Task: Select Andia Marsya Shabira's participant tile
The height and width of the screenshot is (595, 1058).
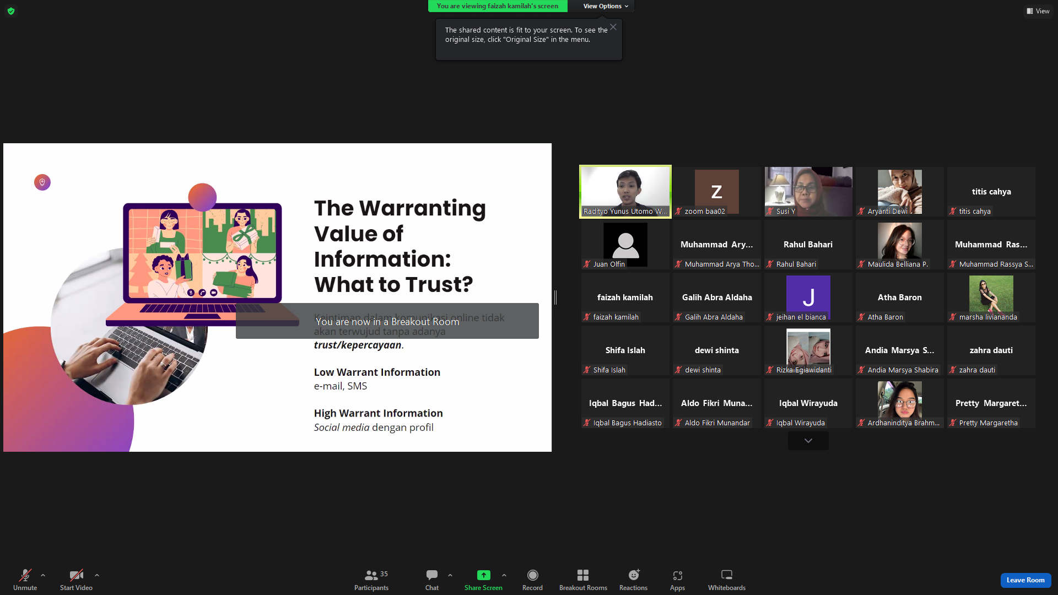Action: (x=900, y=350)
